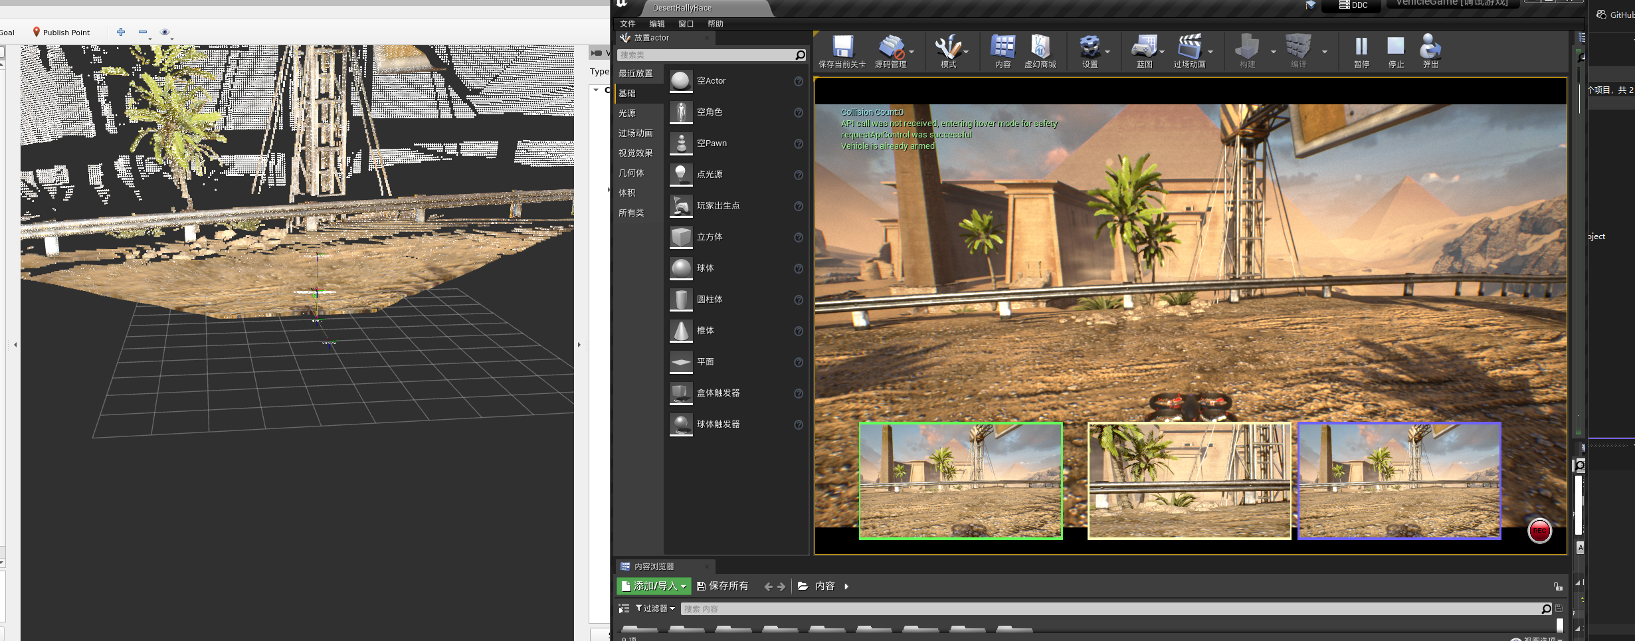
Task: Open the Window (窗口) menu
Action: (x=686, y=24)
